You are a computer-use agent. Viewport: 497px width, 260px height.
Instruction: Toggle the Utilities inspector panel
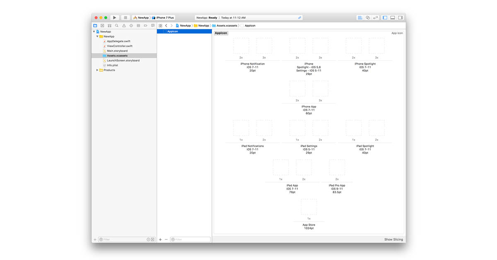[400, 17]
